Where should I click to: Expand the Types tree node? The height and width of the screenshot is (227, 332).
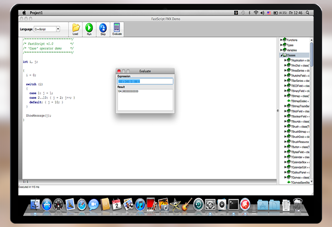(281, 45)
